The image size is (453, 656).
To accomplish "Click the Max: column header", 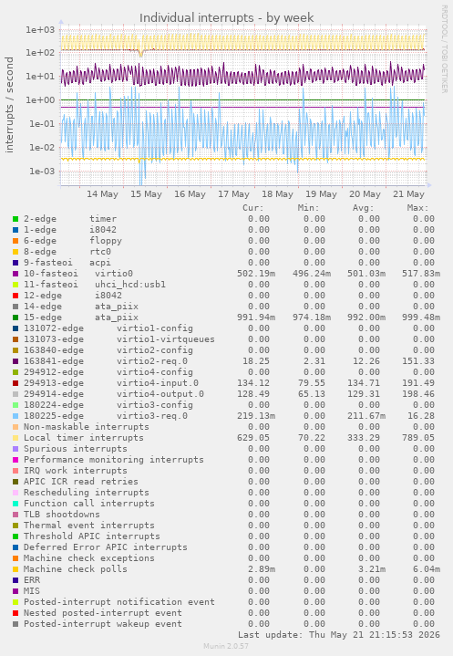I will pyautogui.click(x=417, y=208).
